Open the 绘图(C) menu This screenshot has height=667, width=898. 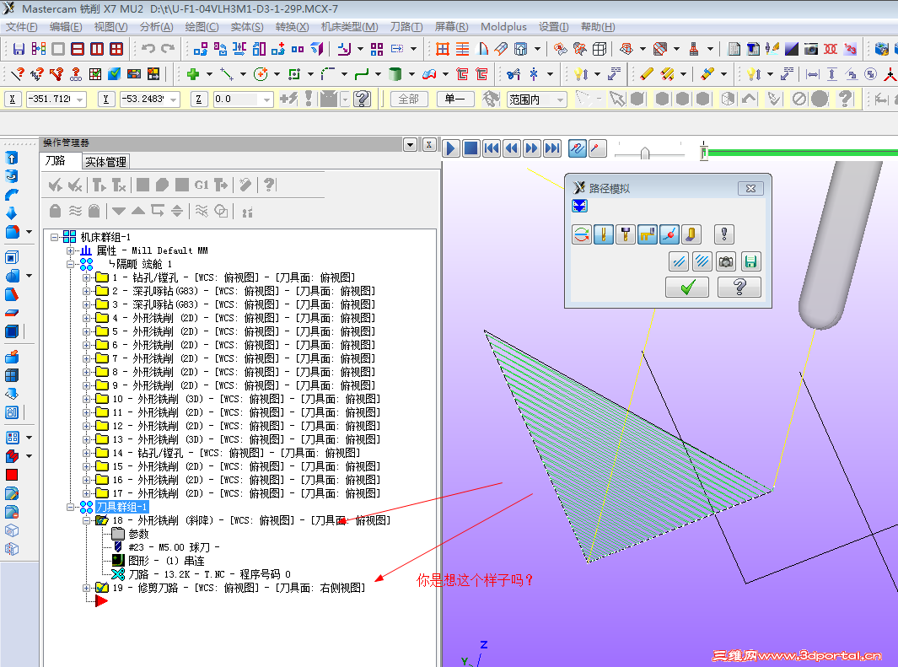pyautogui.click(x=202, y=27)
